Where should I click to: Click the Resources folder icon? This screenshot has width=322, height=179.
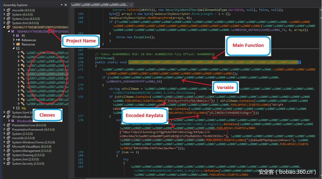18,44
